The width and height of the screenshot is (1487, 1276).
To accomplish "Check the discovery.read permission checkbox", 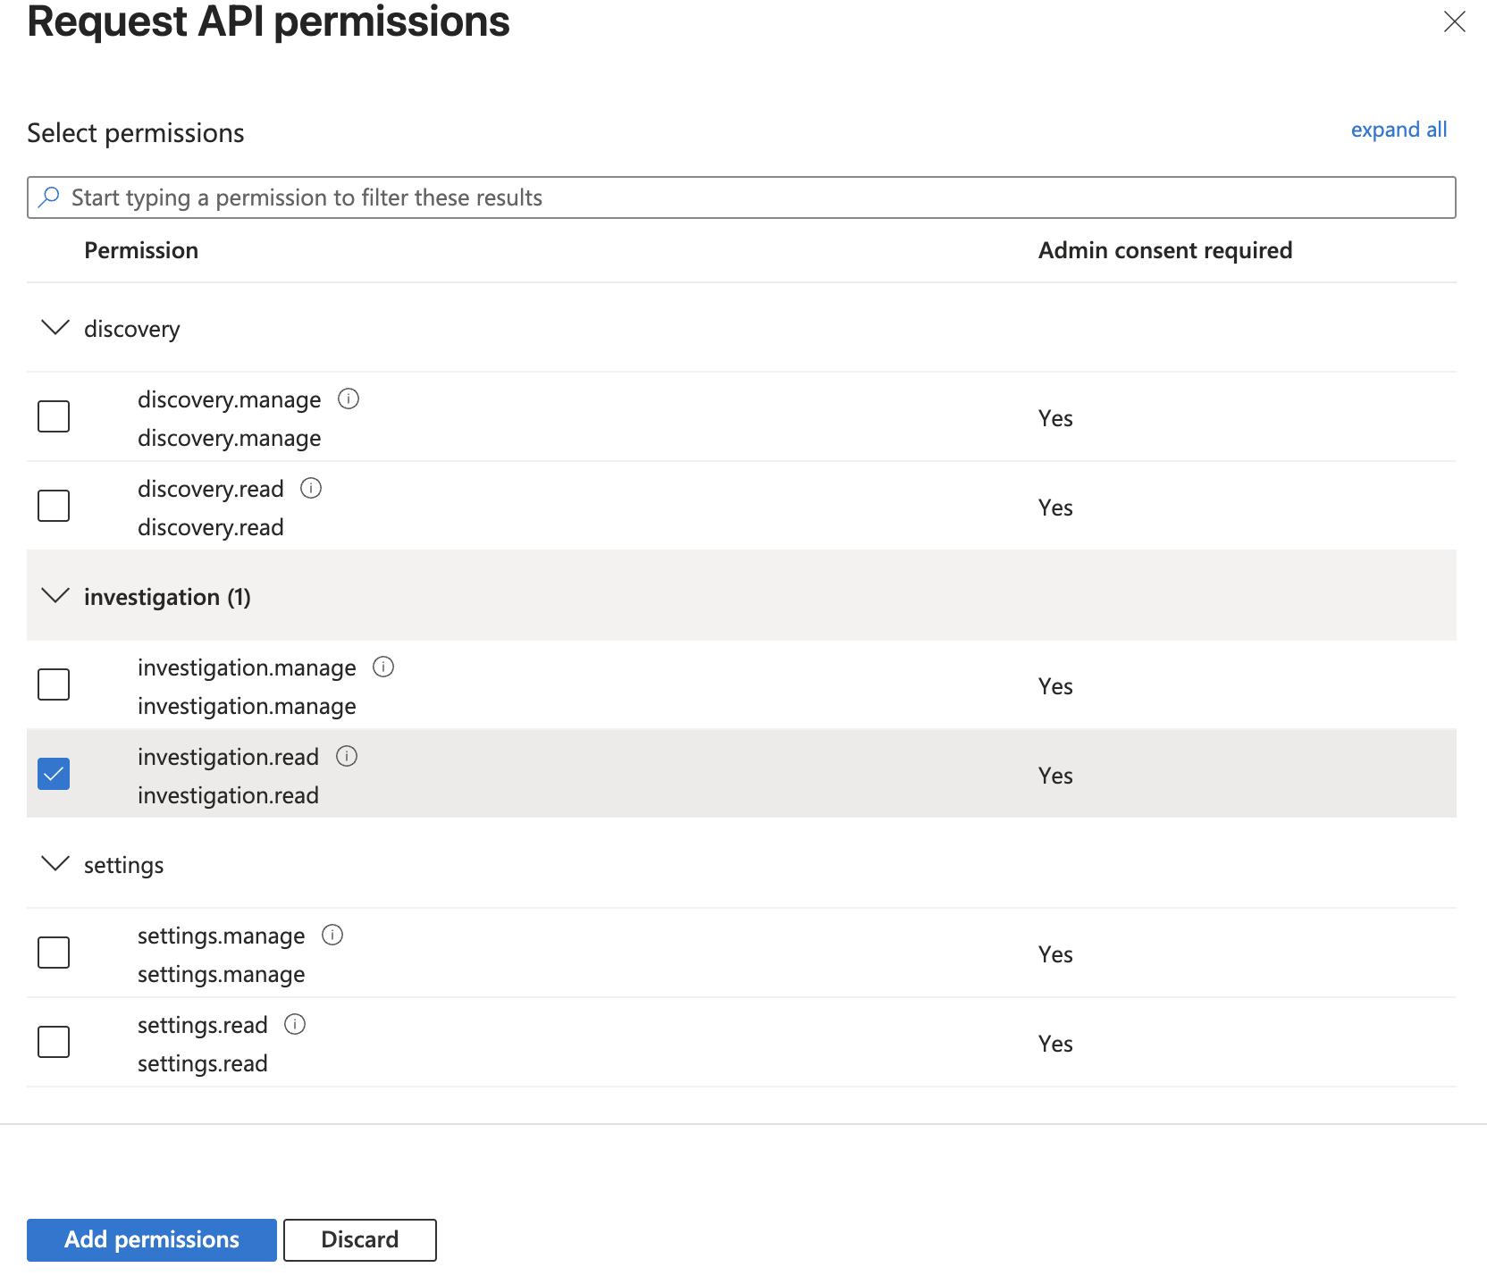I will [x=54, y=506].
